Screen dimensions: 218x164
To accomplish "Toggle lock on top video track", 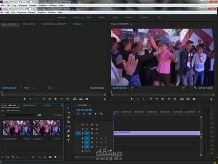I will 83,125.
